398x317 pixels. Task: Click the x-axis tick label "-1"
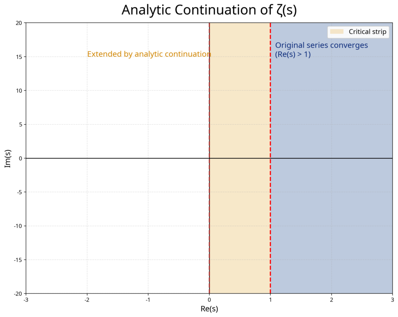pos(148,300)
